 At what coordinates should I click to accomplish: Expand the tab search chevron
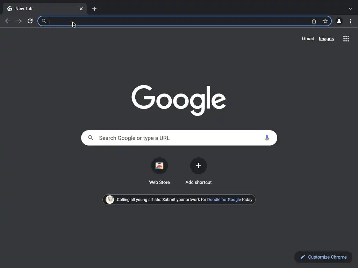[350, 9]
